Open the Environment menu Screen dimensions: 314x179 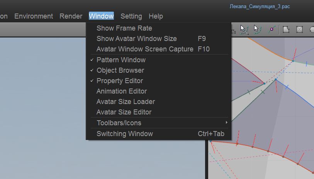click(x=34, y=16)
